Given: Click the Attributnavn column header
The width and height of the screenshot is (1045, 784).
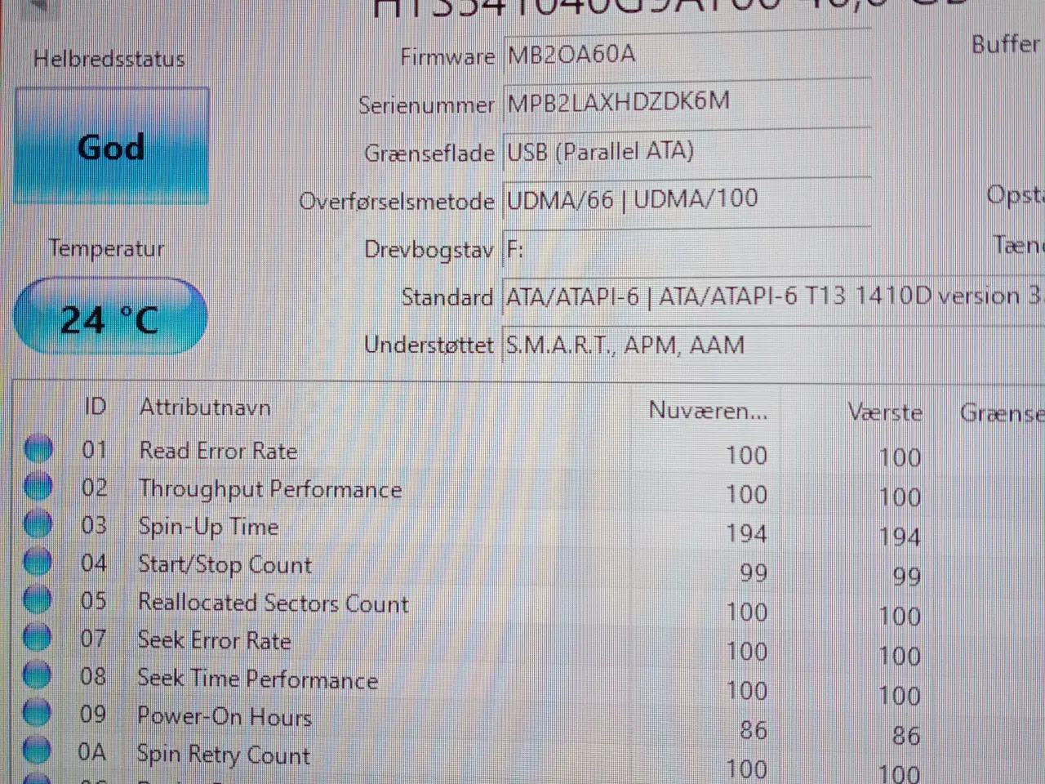Looking at the screenshot, I should click(x=205, y=407).
